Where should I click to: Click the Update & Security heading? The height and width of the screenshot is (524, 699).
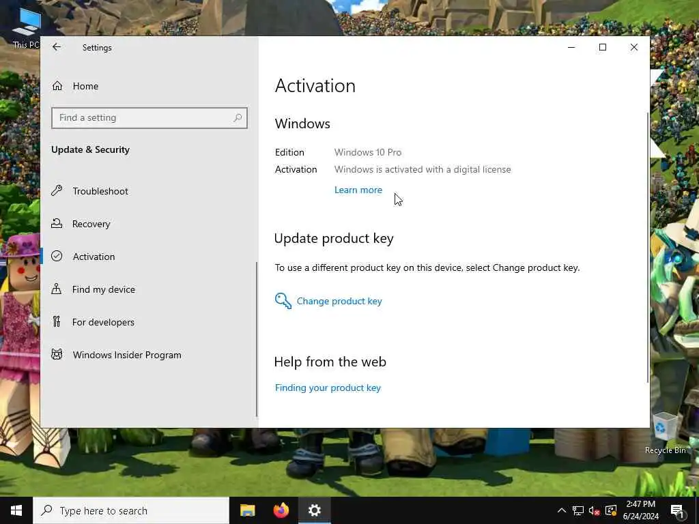tap(91, 149)
